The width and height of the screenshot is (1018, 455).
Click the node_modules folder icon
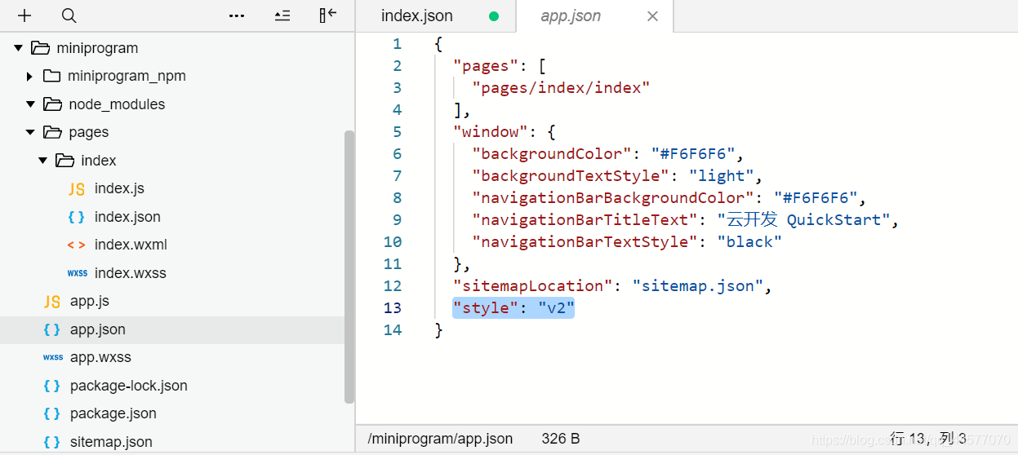(52, 104)
